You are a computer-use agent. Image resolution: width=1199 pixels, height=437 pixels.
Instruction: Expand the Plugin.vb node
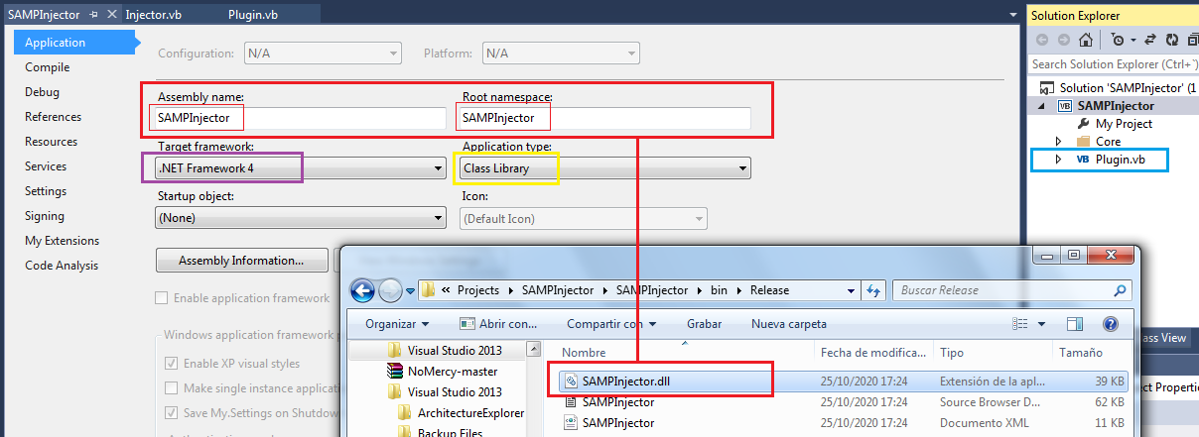click(x=1058, y=160)
